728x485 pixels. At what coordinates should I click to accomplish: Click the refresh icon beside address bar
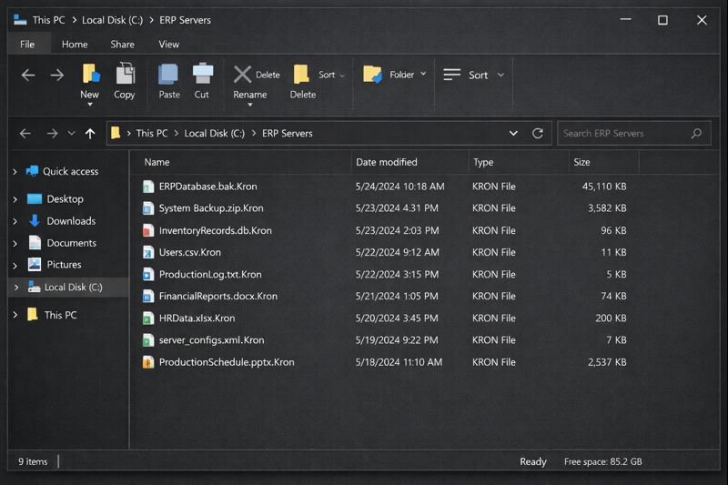point(538,133)
